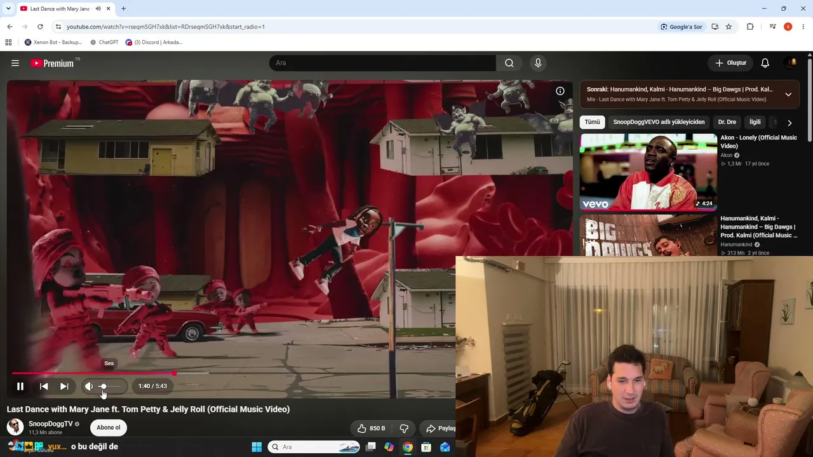Screen dimensions: 813x457
Task: Click the YouTube search magnifier button
Action: tap(509, 63)
